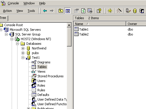This screenshot has height=109, width=146.
Task: Expand the Northwind database node
Action: point(23,48)
